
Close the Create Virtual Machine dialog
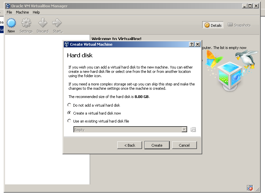pyautogui.click(x=198, y=44)
